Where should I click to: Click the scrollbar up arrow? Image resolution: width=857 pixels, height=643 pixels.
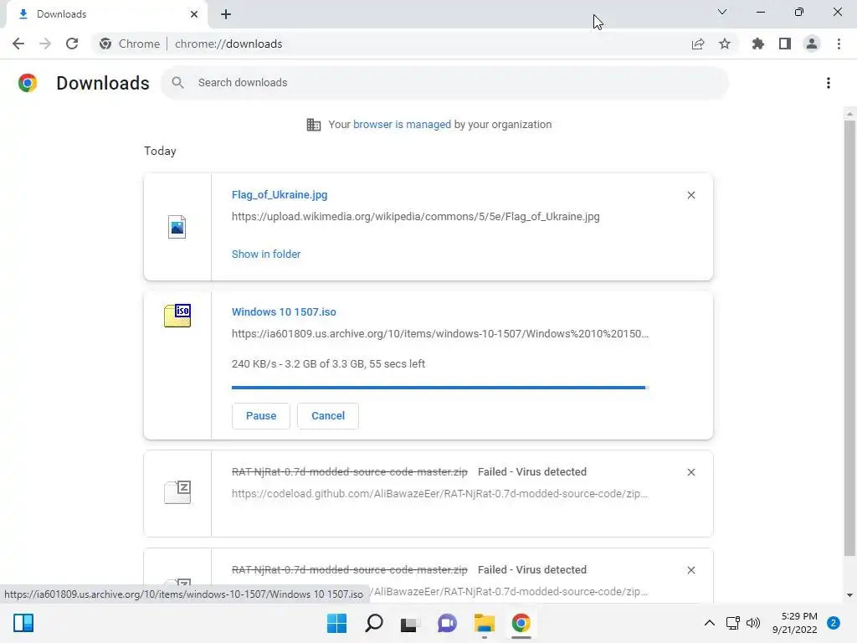click(849, 114)
